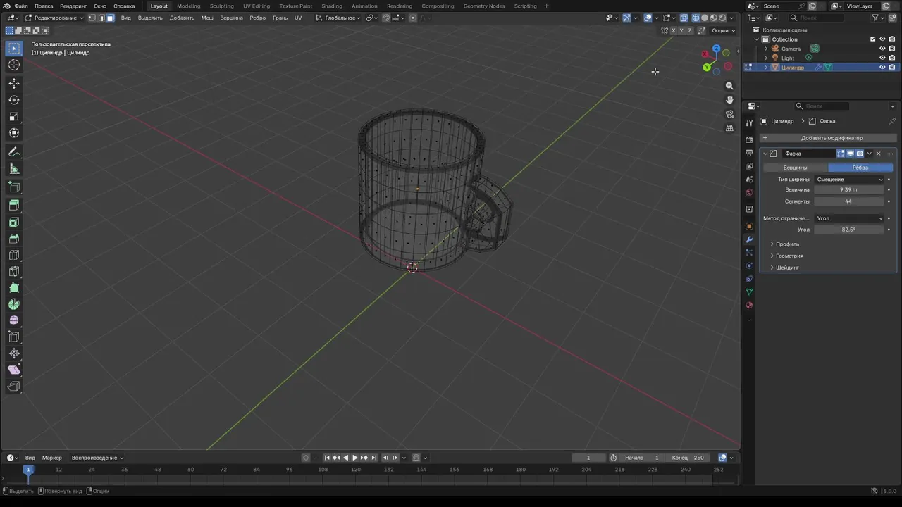Choose the Move tool
This screenshot has width=902, height=507.
pos(14,83)
